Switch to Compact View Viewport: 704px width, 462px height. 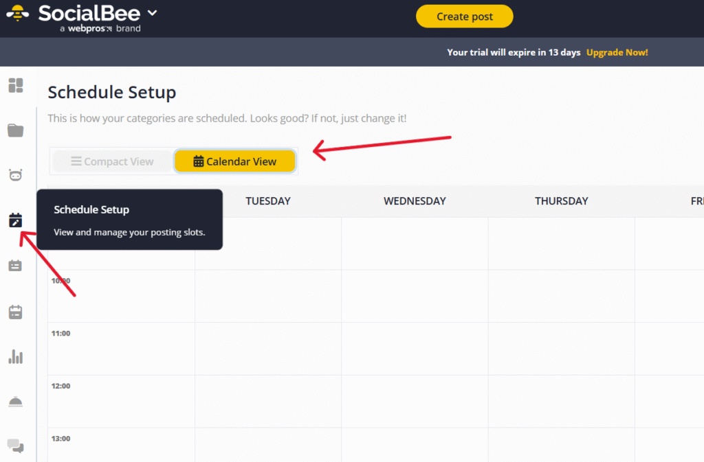point(112,161)
